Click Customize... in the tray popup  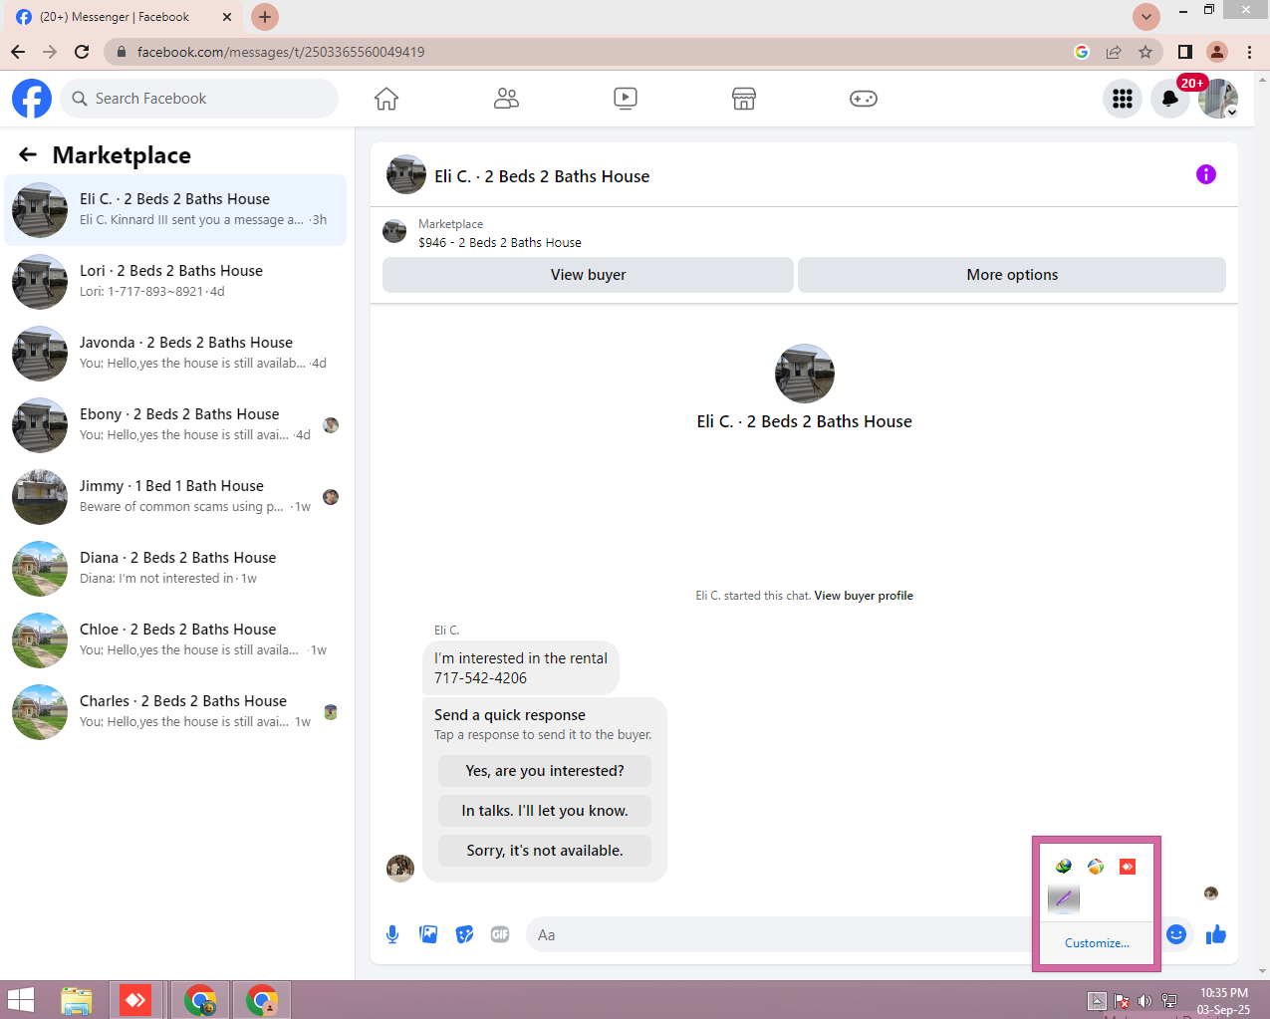(x=1097, y=943)
